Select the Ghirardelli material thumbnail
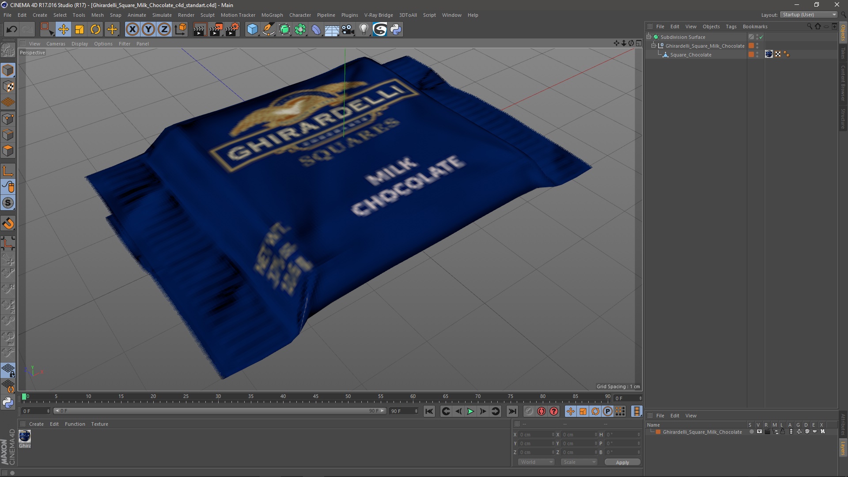 [x=25, y=436]
